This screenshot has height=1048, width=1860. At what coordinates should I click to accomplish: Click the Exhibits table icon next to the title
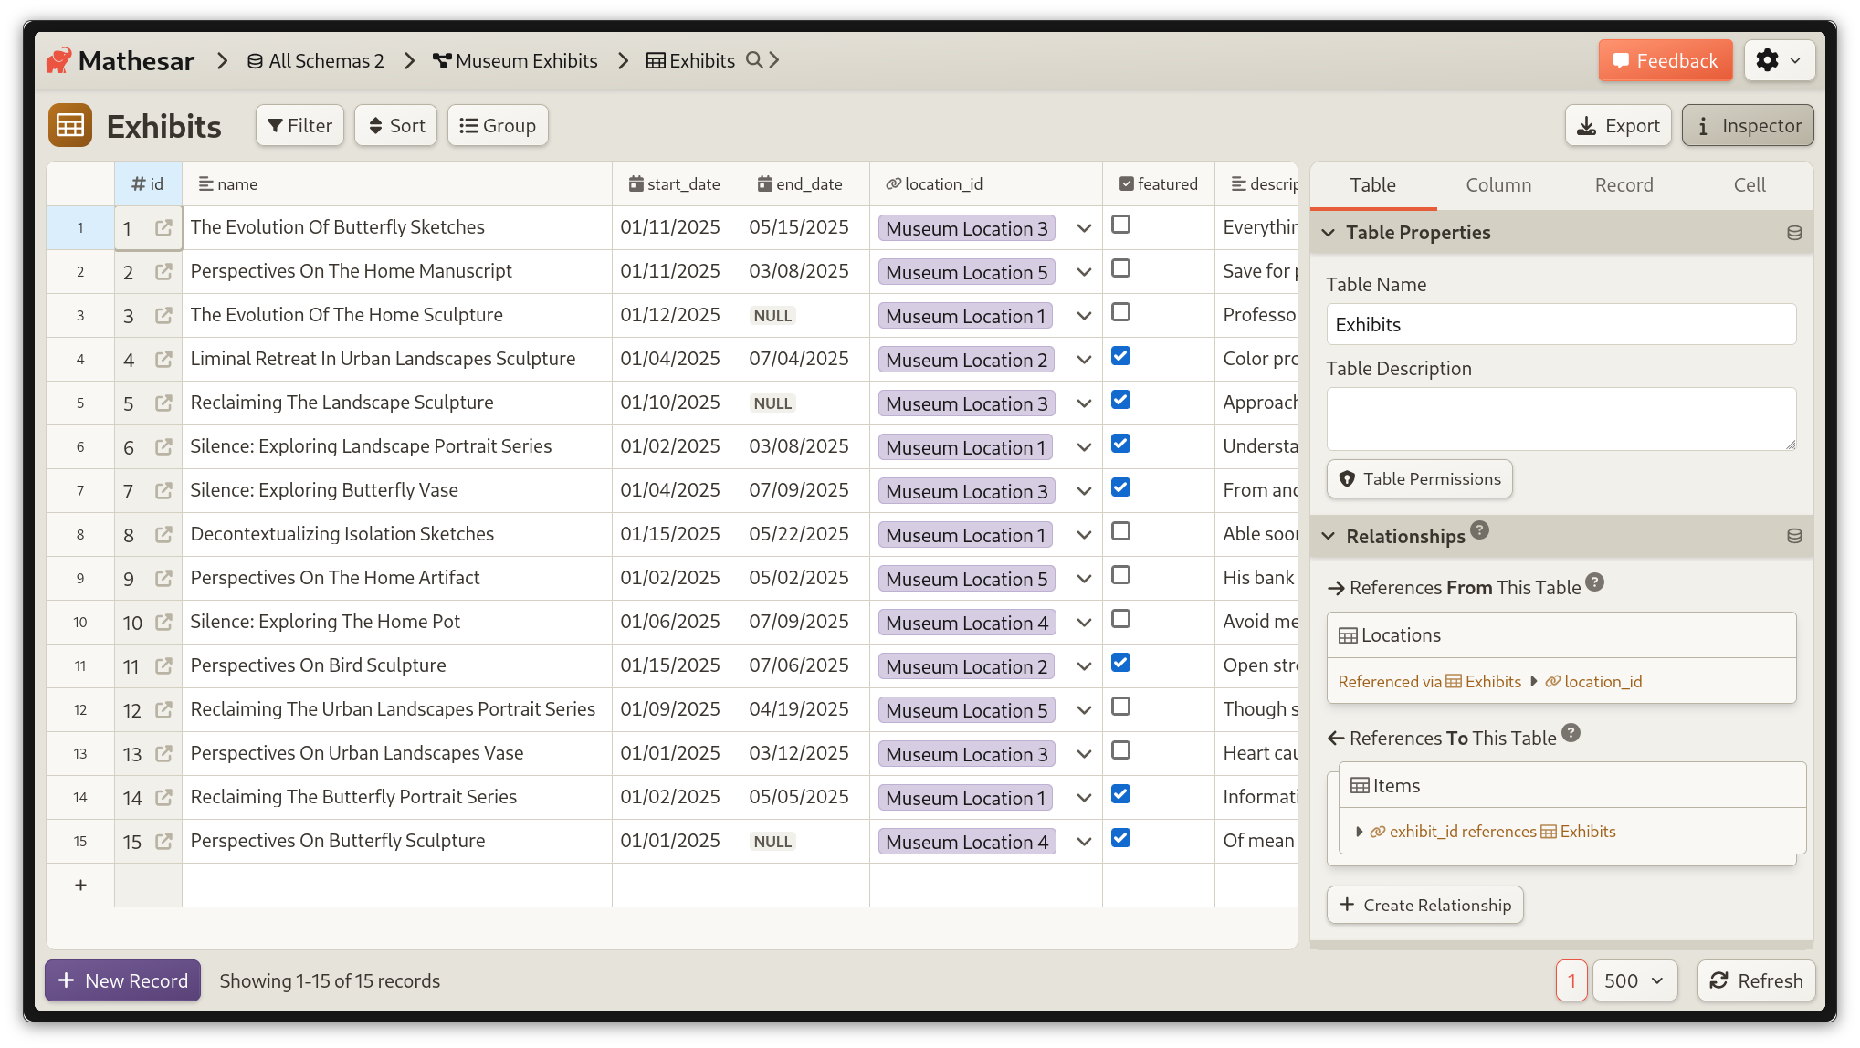69,125
